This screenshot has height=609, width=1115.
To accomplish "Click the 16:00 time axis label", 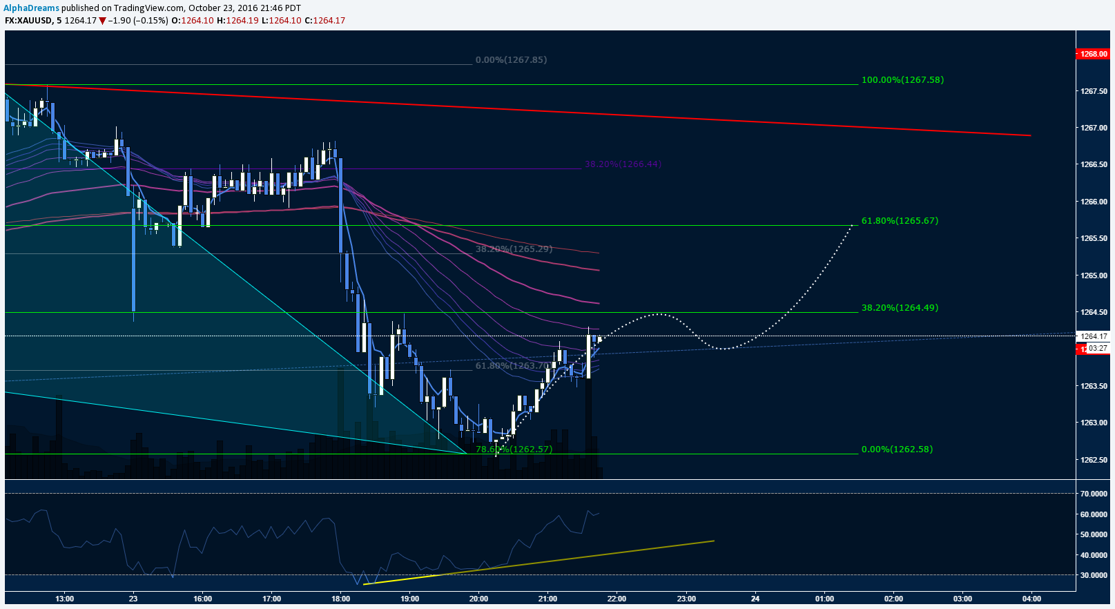I will (203, 599).
